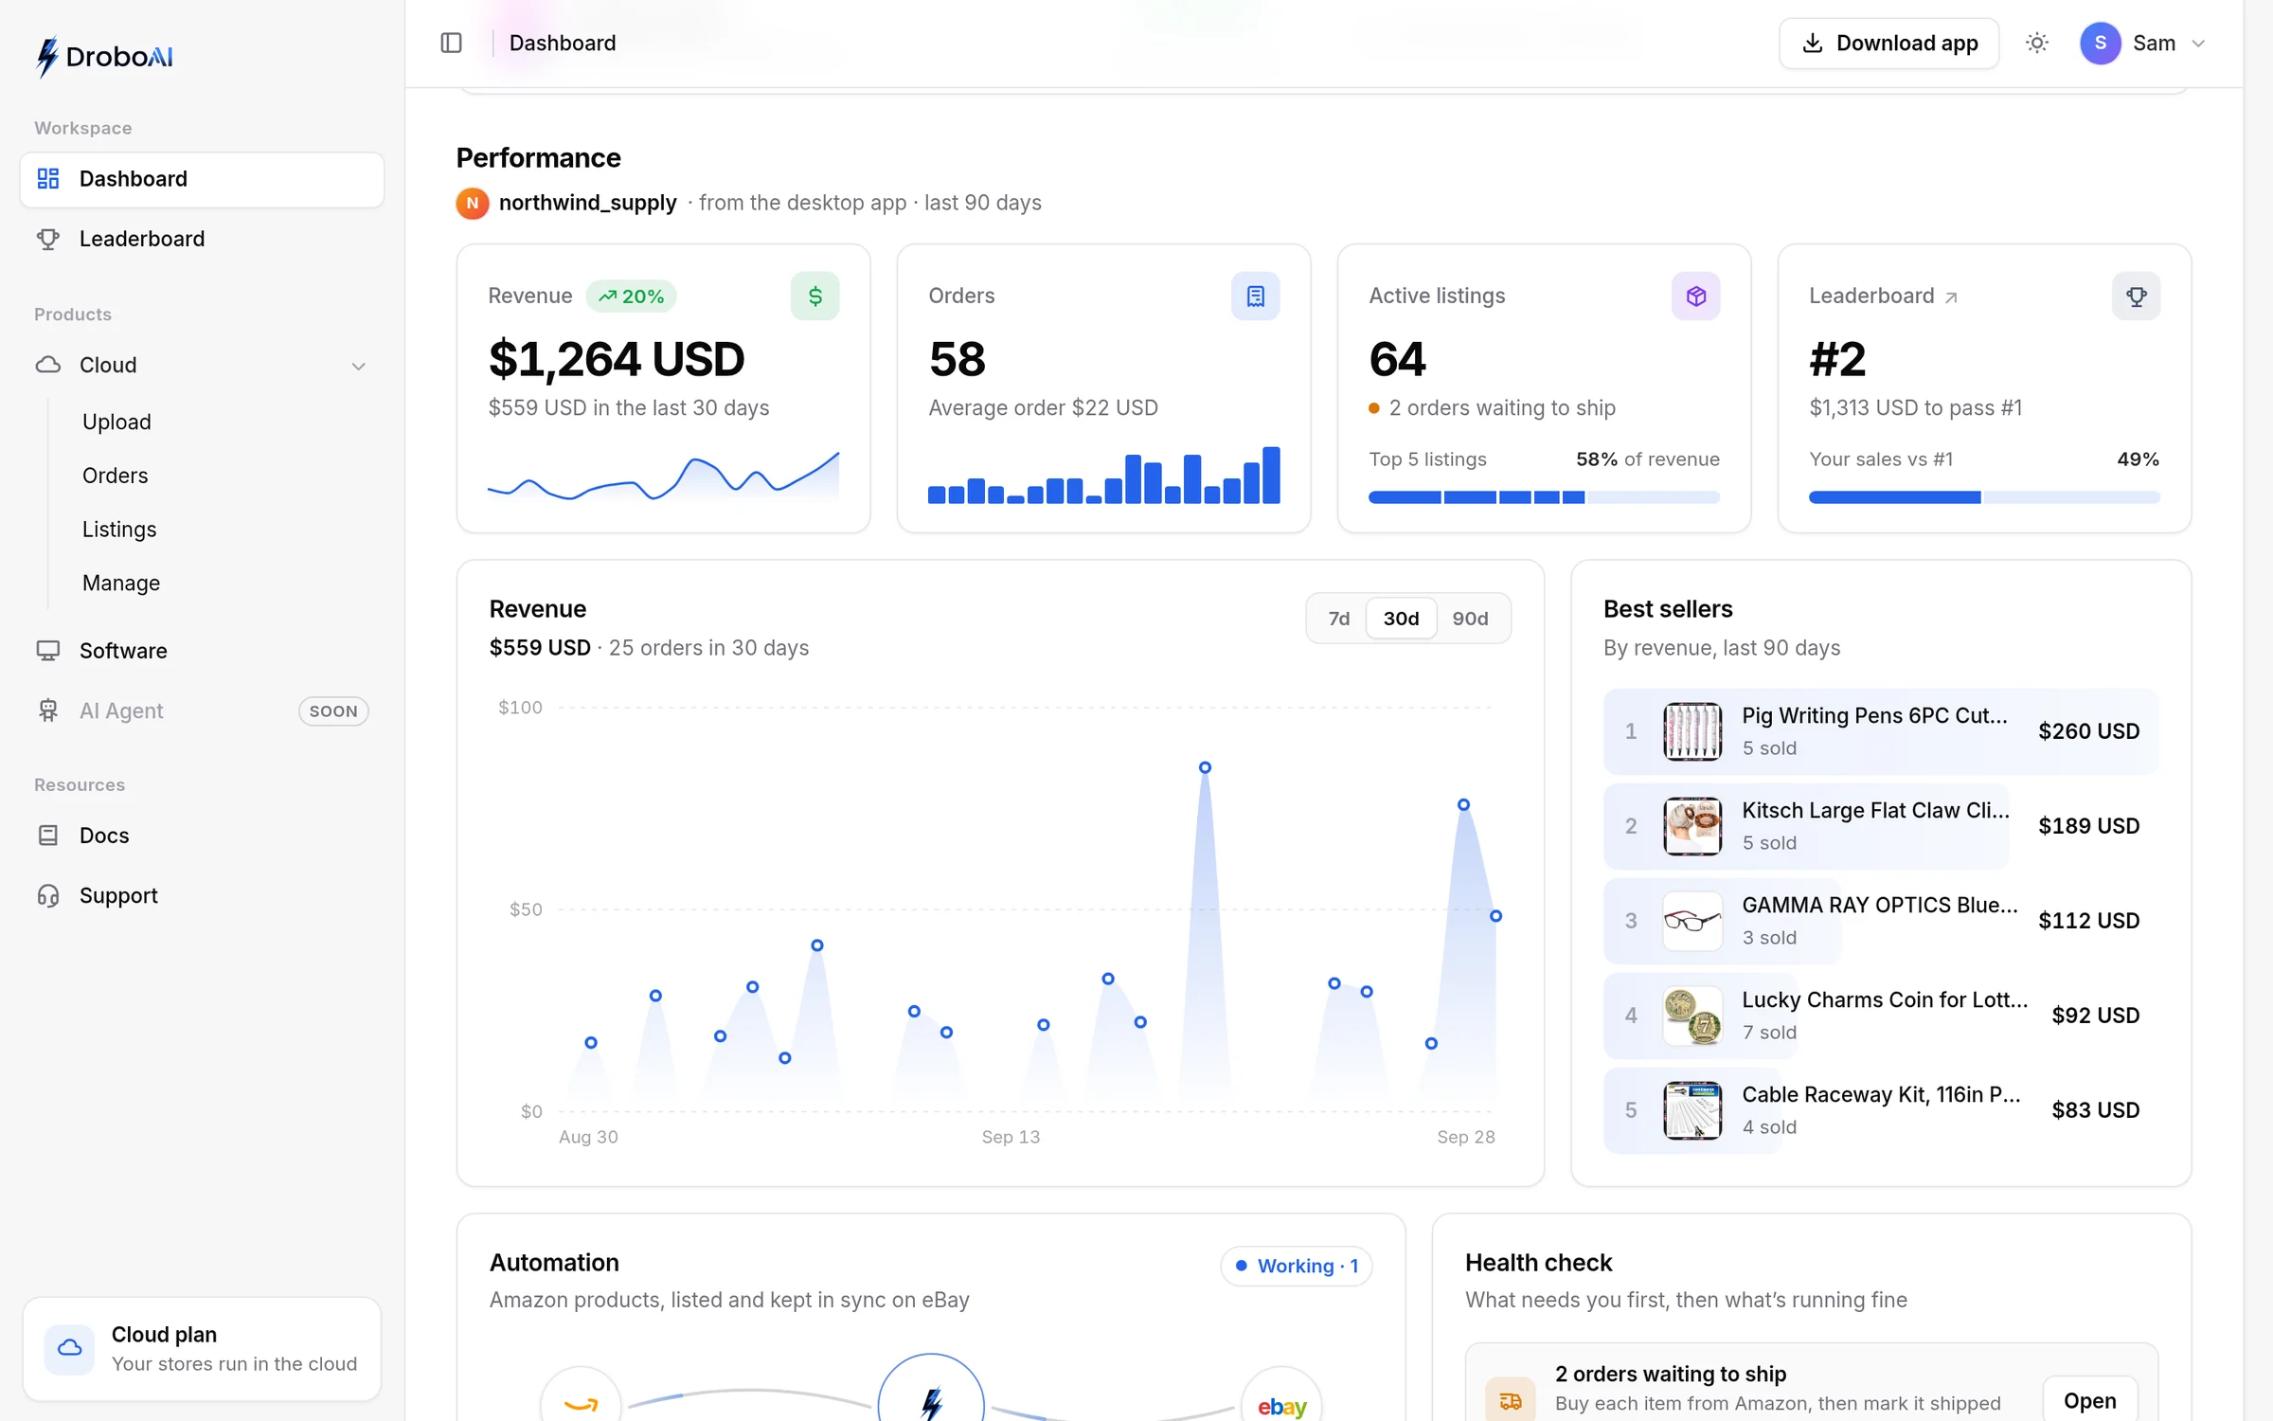
Task: Select the 90d revenue range
Action: click(1470, 619)
